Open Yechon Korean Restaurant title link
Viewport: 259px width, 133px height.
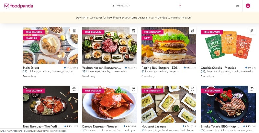click(x=102, y=68)
